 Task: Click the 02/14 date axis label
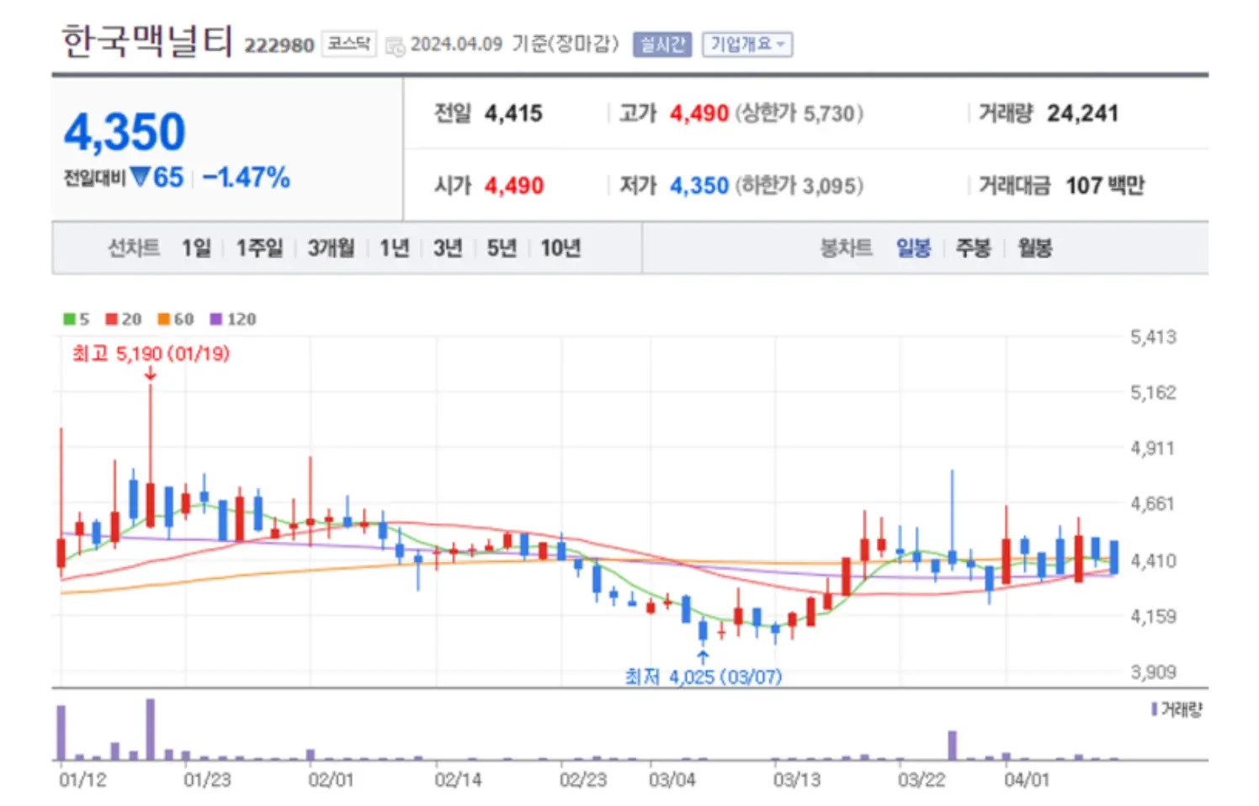(x=458, y=780)
